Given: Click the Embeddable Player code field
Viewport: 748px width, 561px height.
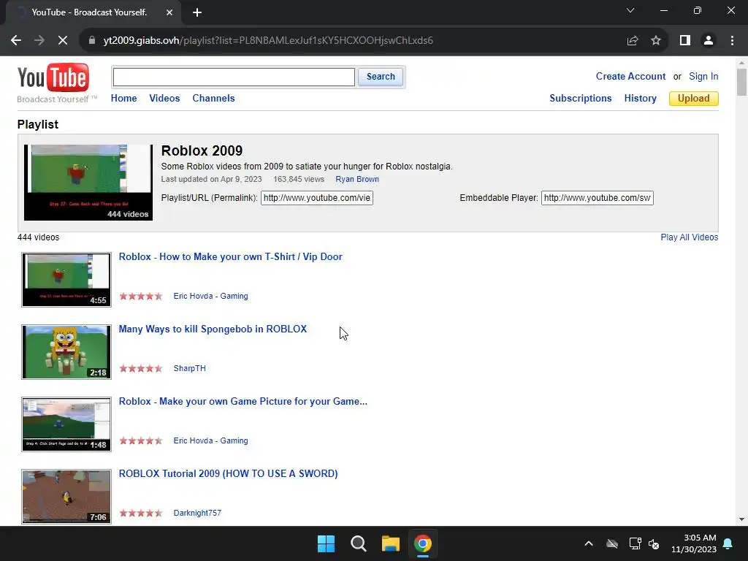Looking at the screenshot, I should click(598, 198).
